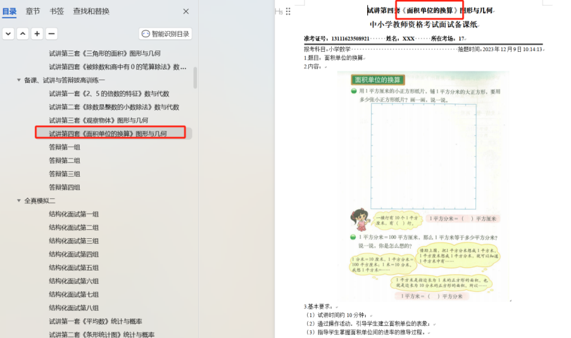Switch to the 章节 tab
The image size is (571, 338).
click(33, 11)
